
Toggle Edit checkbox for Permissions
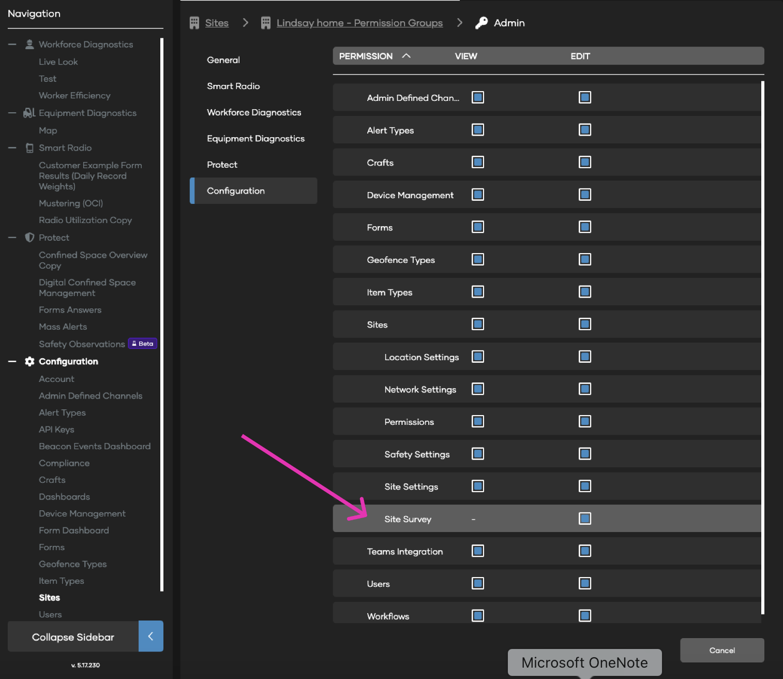[x=585, y=421]
